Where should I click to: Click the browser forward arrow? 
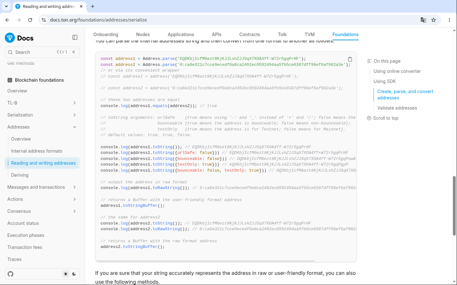[x=19, y=20]
